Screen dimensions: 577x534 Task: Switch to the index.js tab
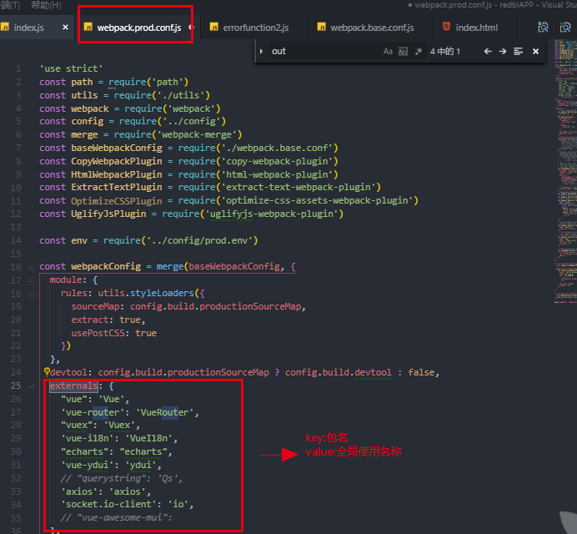[x=28, y=28]
